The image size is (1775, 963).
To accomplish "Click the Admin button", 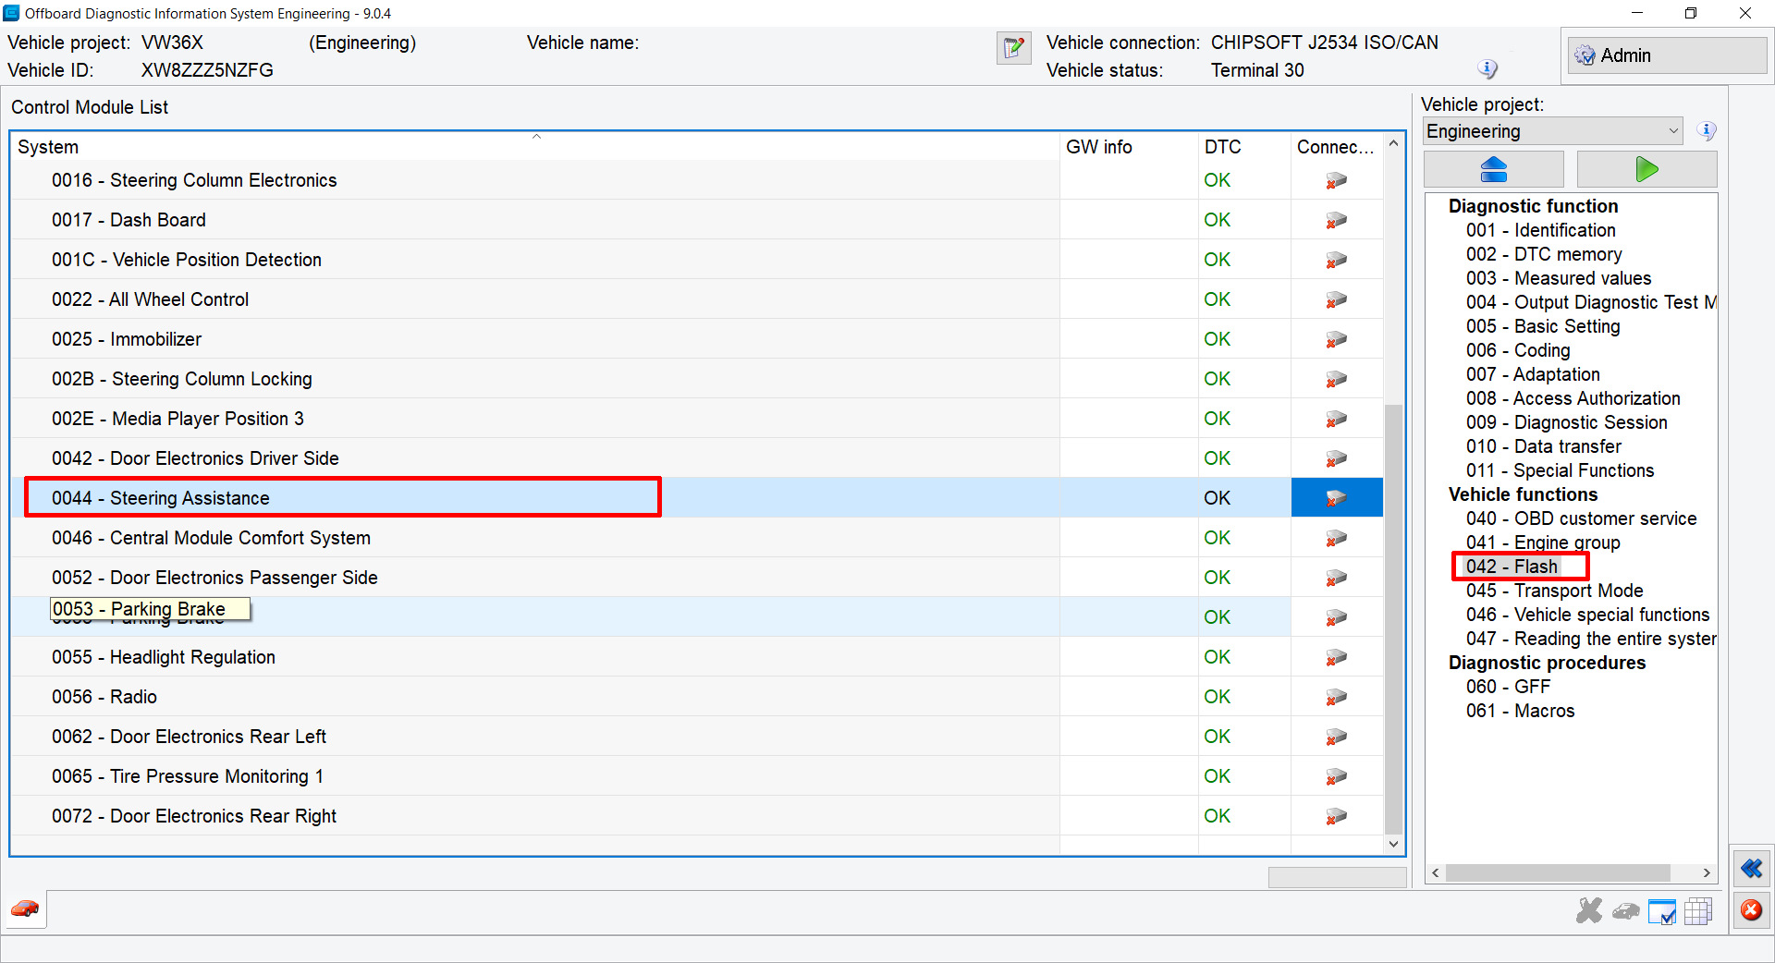I will tap(1667, 55).
